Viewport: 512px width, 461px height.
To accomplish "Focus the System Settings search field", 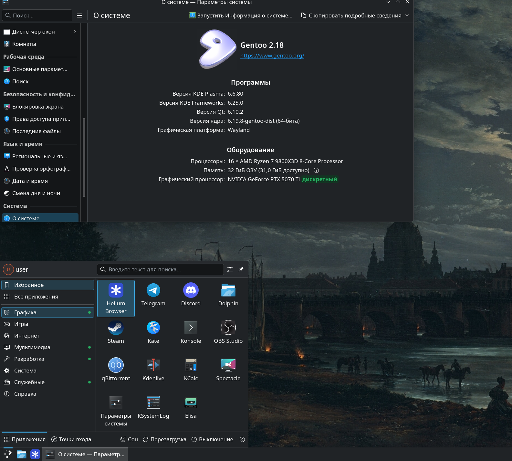I will [37, 16].
